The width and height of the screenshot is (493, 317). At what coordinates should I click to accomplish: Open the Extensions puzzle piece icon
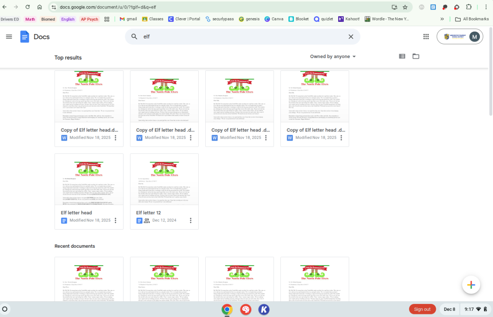[469, 7]
